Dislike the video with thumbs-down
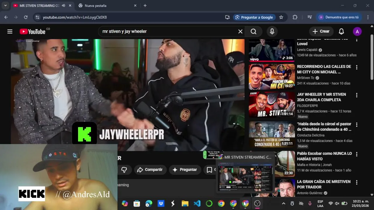Viewport: 374px width, 210px height. pos(124,170)
